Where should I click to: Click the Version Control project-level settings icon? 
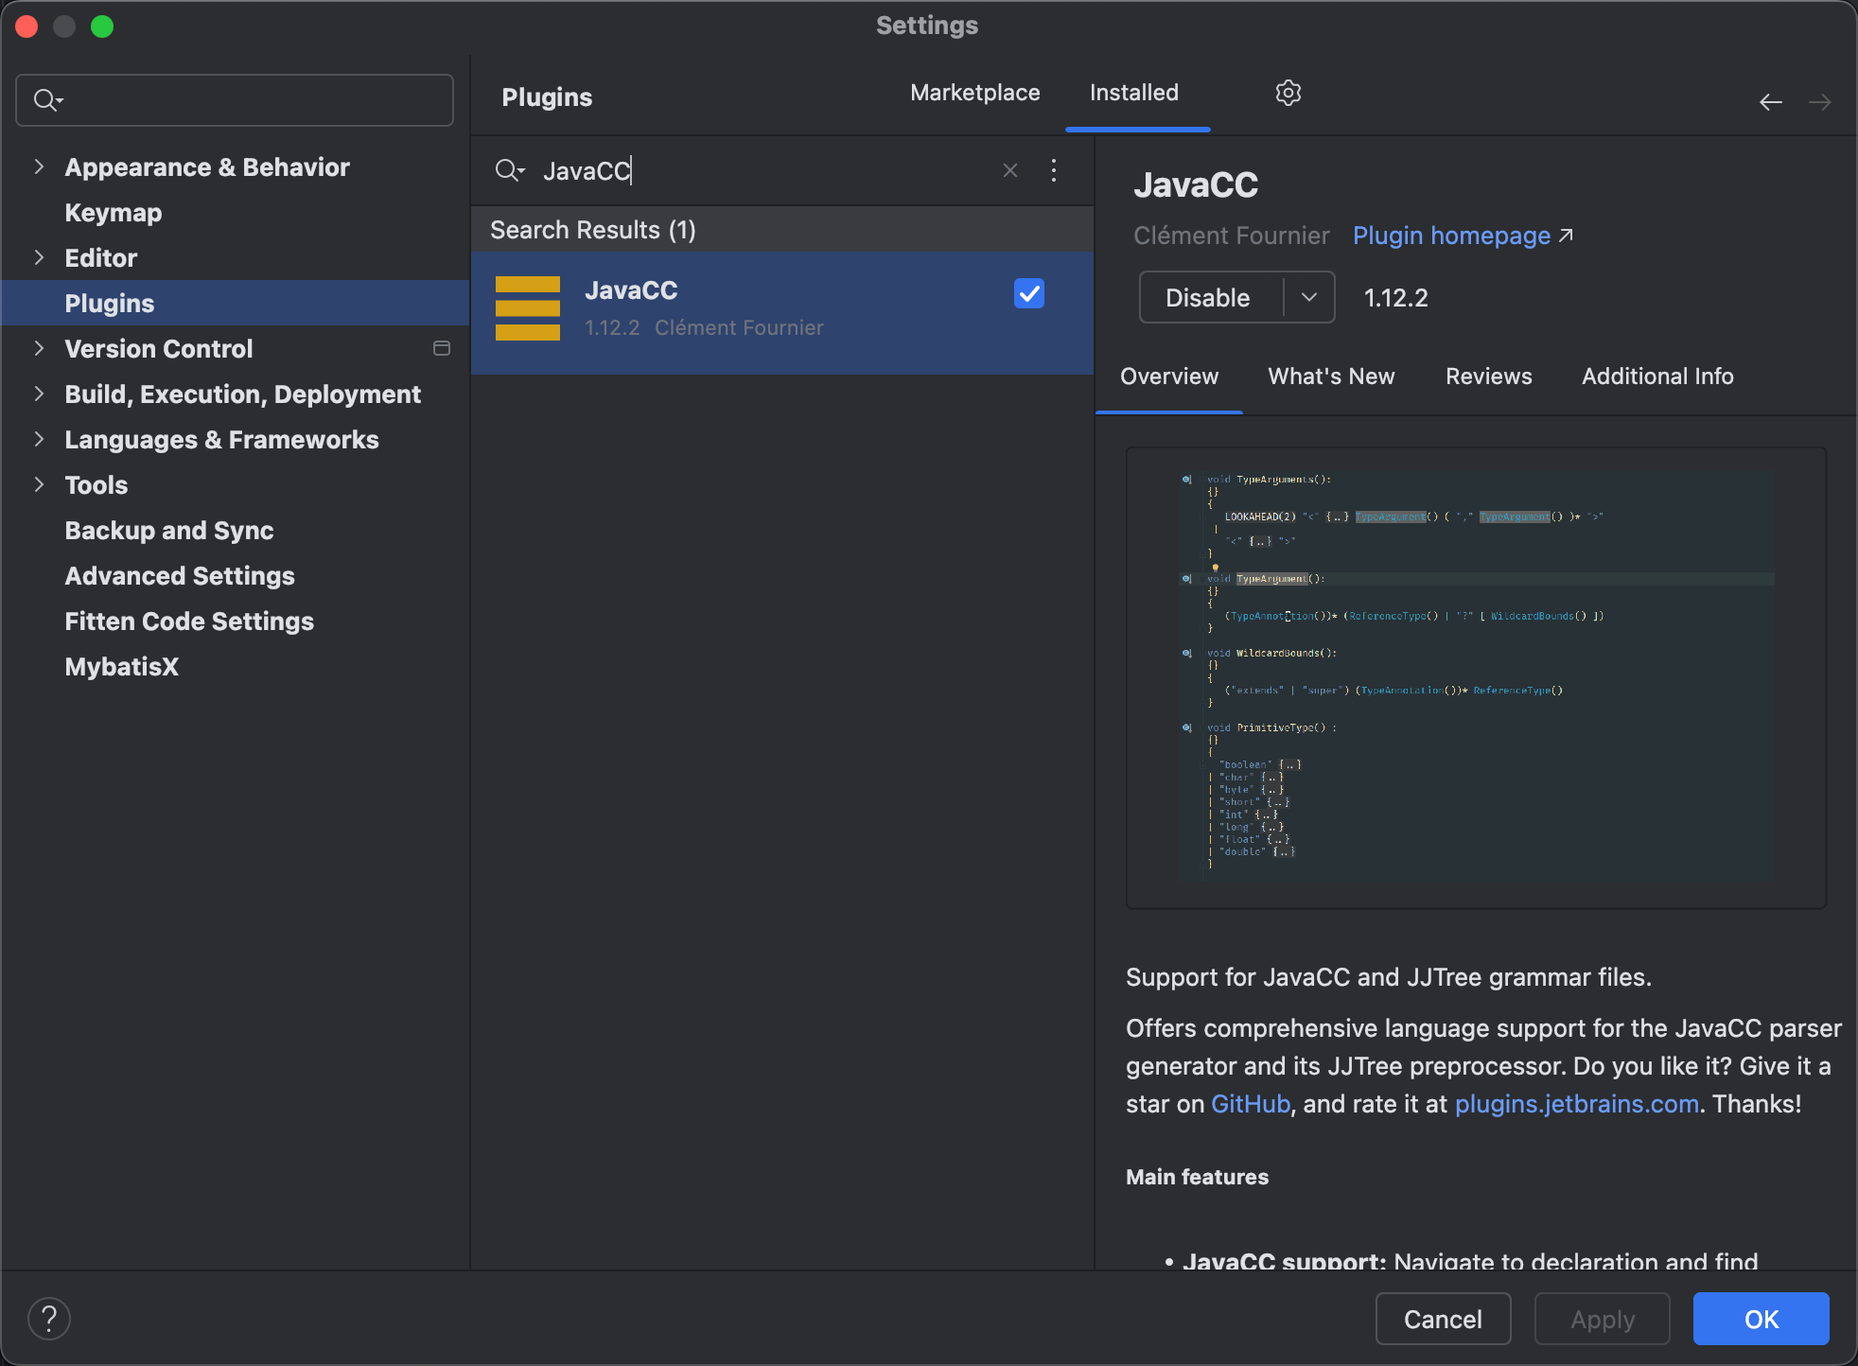[441, 348]
